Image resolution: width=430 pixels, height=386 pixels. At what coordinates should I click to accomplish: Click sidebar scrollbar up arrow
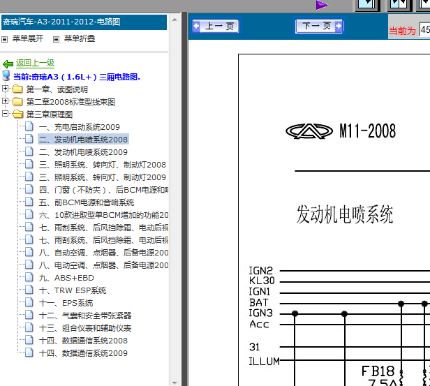175,20
